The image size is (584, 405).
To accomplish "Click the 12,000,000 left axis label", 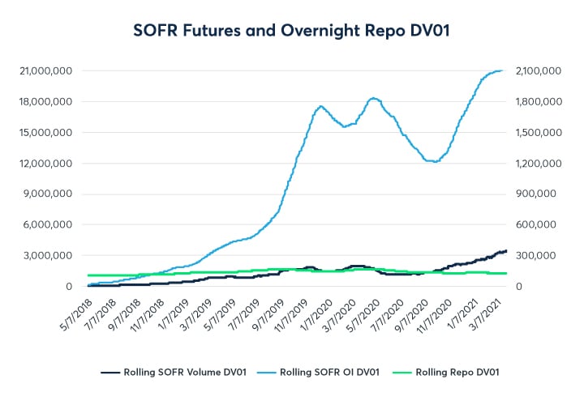I will click(x=46, y=163).
